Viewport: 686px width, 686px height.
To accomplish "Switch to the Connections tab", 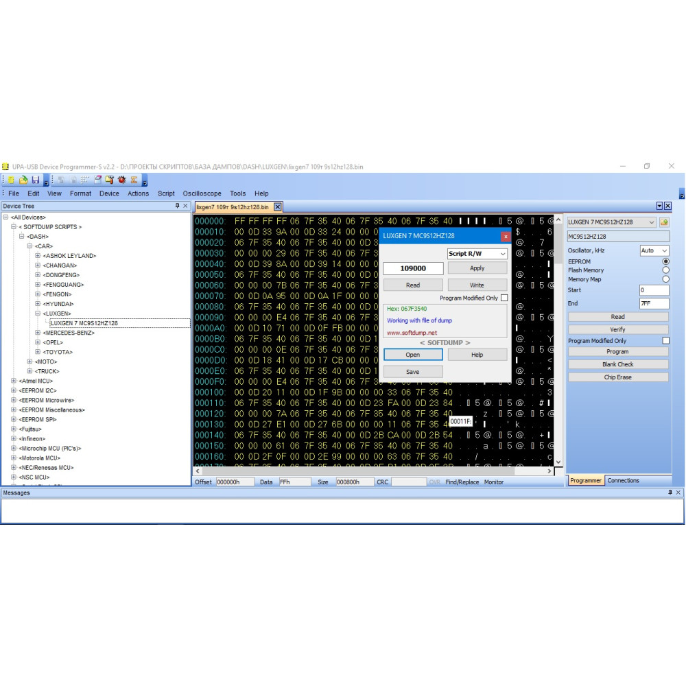I will coord(623,480).
